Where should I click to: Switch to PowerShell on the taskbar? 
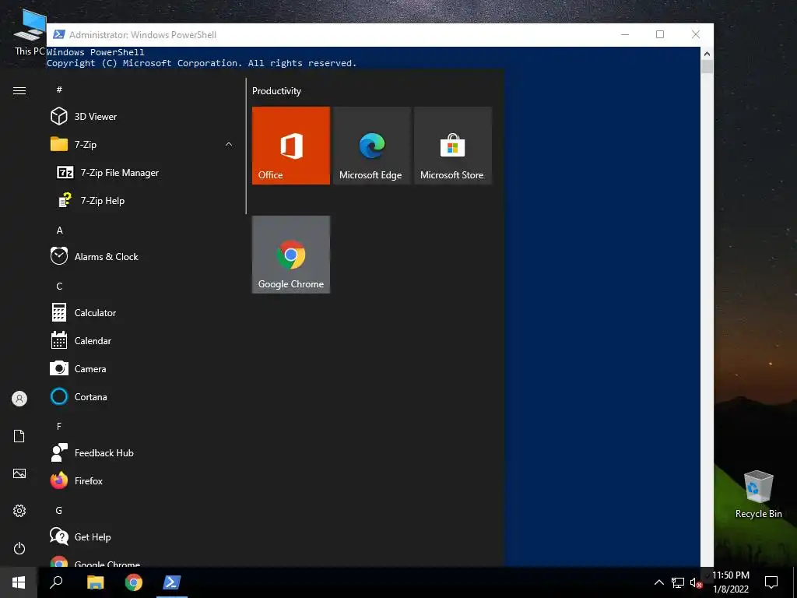click(172, 582)
